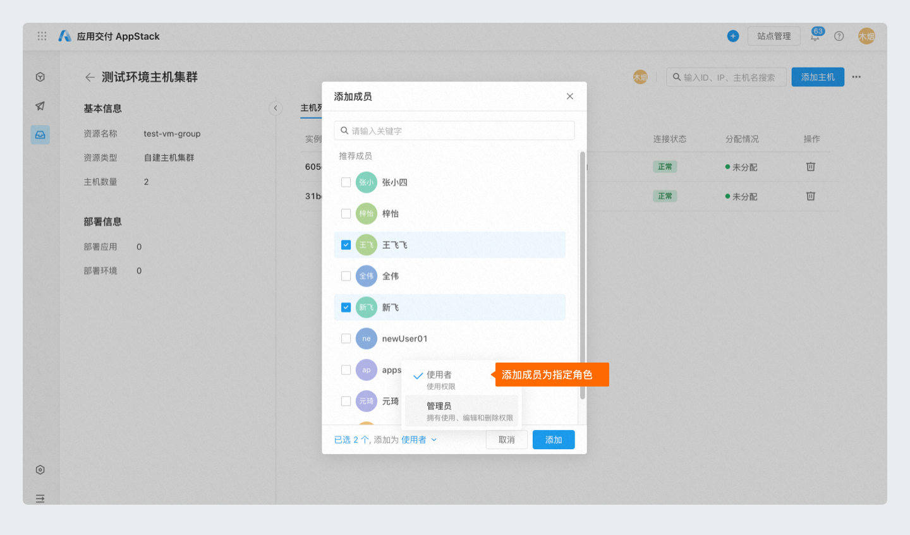
Task: Select 使用者 role option
Action: point(462,380)
